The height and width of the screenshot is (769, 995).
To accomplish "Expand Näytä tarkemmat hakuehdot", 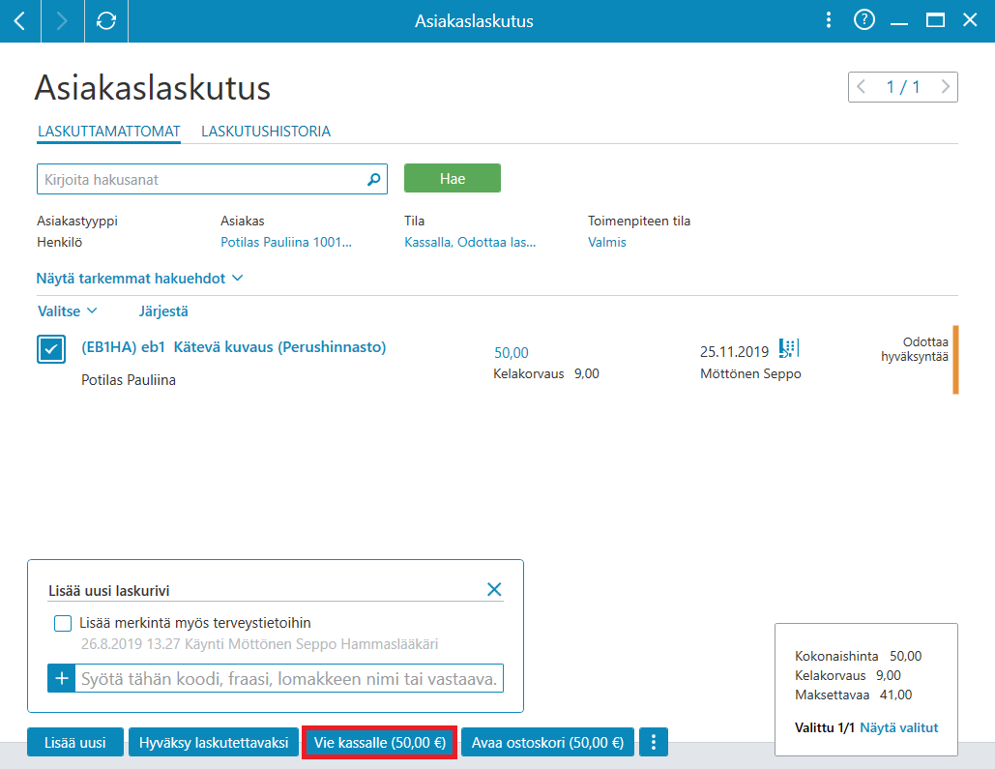I will pos(139,279).
